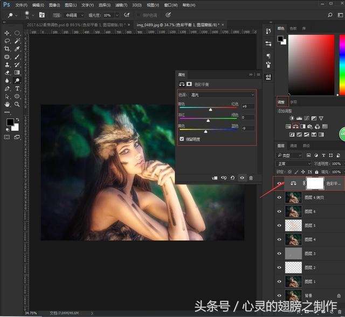The width and height of the screenshot is (345, 317).
Task: Select the Eyedropper tool
Action: (x=17, y=49)
